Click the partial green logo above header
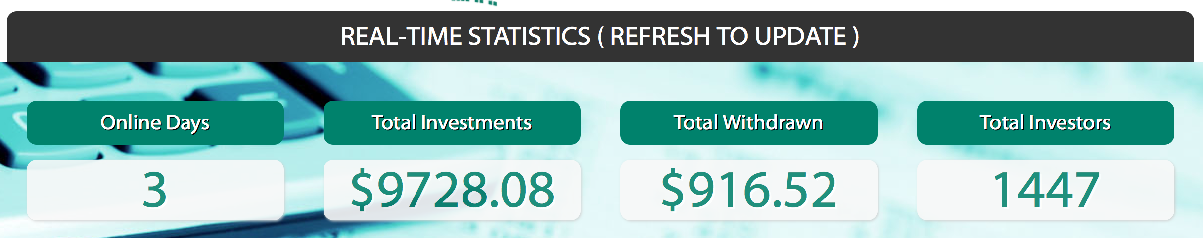The height and width of the screenshot is (238, 1203). click(x=474, y=2)
